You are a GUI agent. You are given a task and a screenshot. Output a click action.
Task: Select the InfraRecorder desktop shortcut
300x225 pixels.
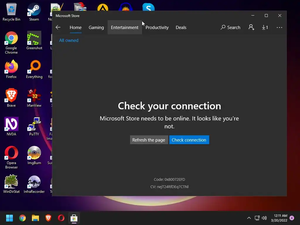tap(34, 184)
